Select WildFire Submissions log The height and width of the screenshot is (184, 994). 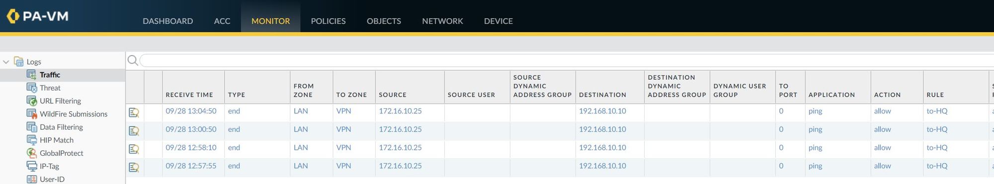click(74, 114)
